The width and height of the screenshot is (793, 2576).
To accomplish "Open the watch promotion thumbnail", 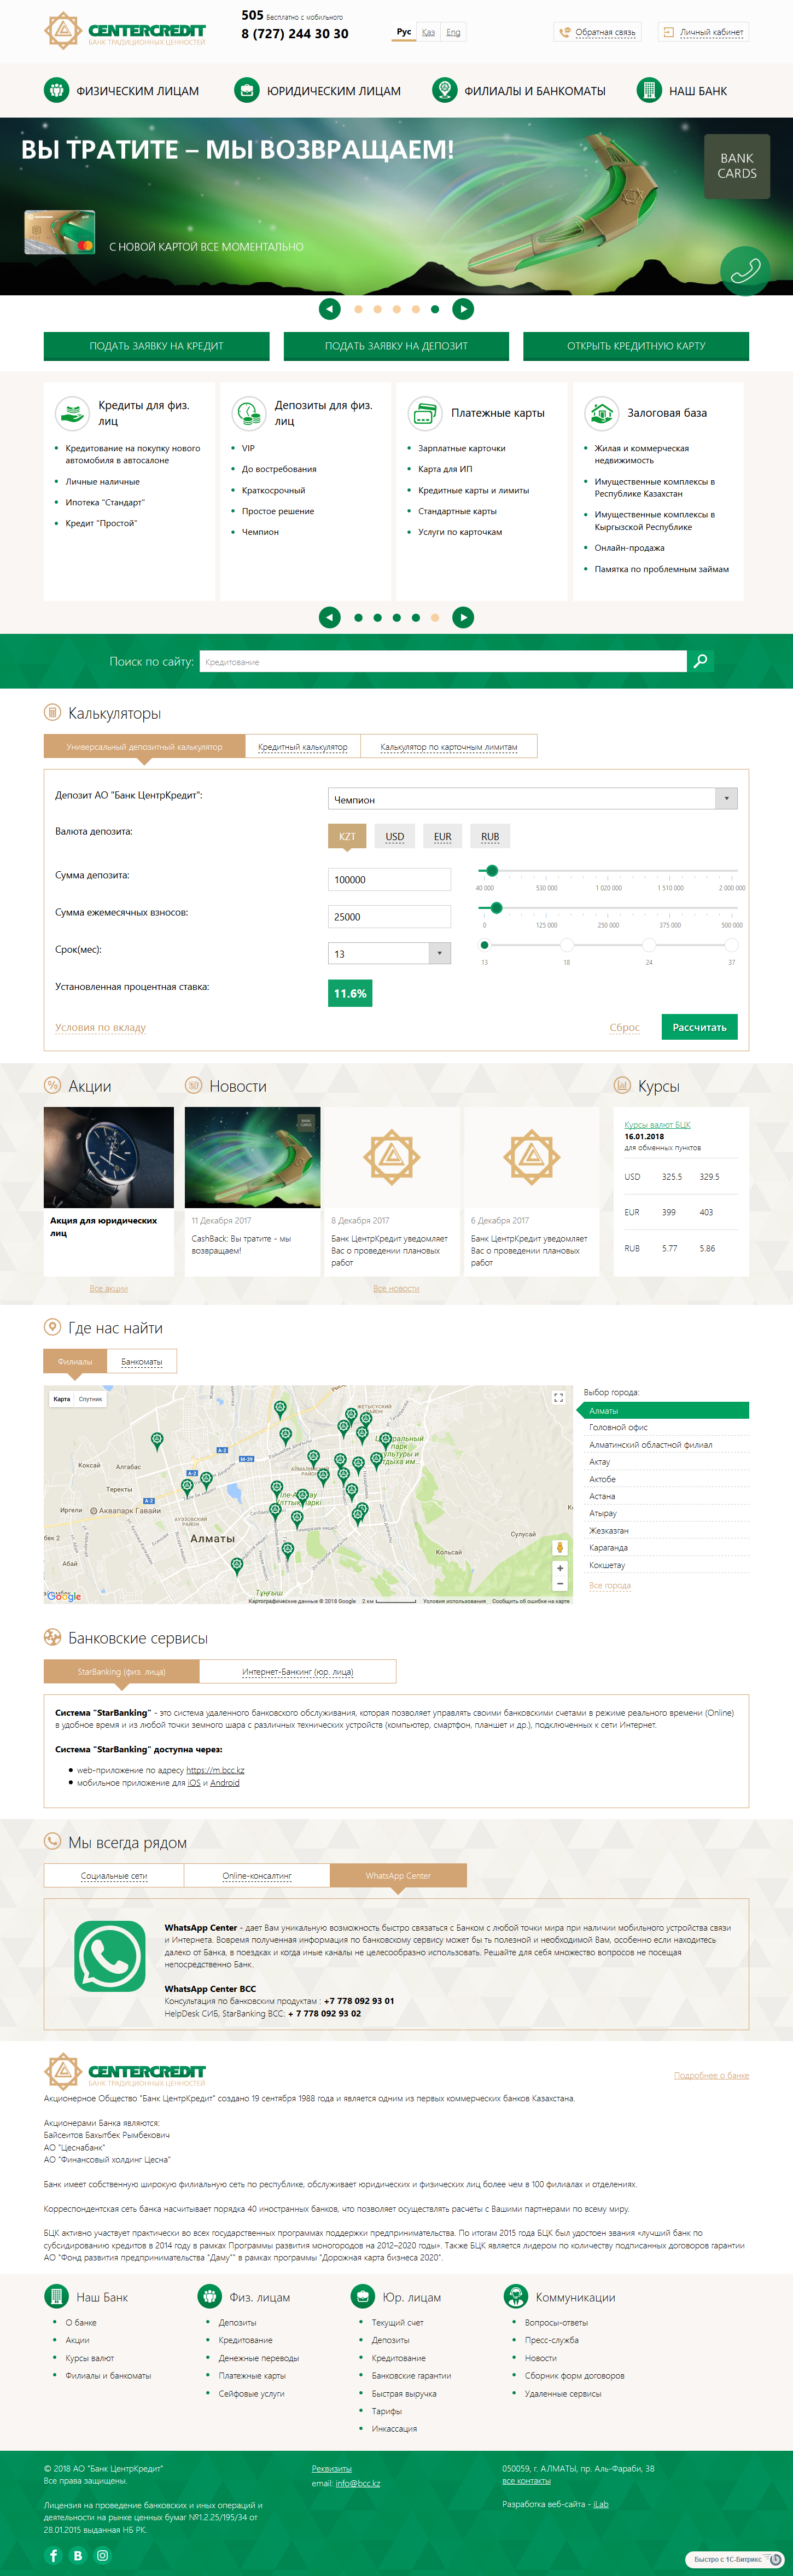I will pos(109,1157).
